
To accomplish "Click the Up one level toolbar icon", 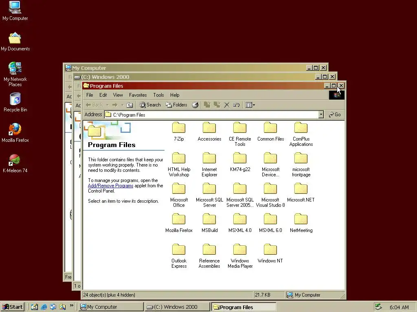I will [129, 105].
